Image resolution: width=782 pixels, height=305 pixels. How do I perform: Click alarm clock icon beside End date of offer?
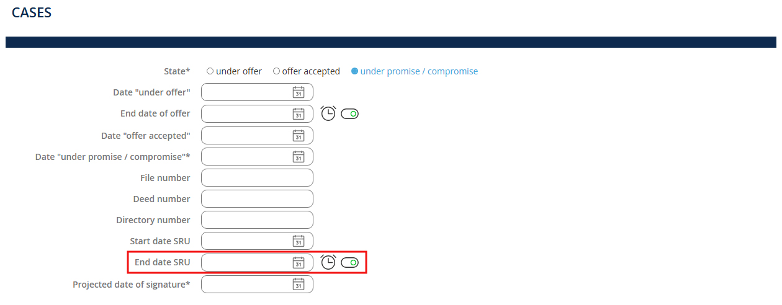pyautogui.click(x=328, y=113)
